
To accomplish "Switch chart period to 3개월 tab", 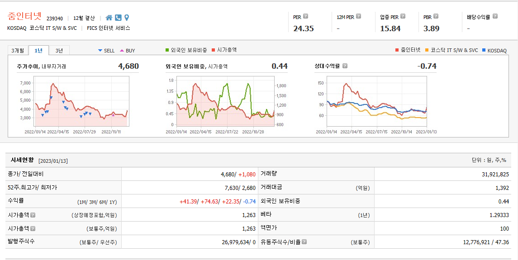I will pos(18,51).
